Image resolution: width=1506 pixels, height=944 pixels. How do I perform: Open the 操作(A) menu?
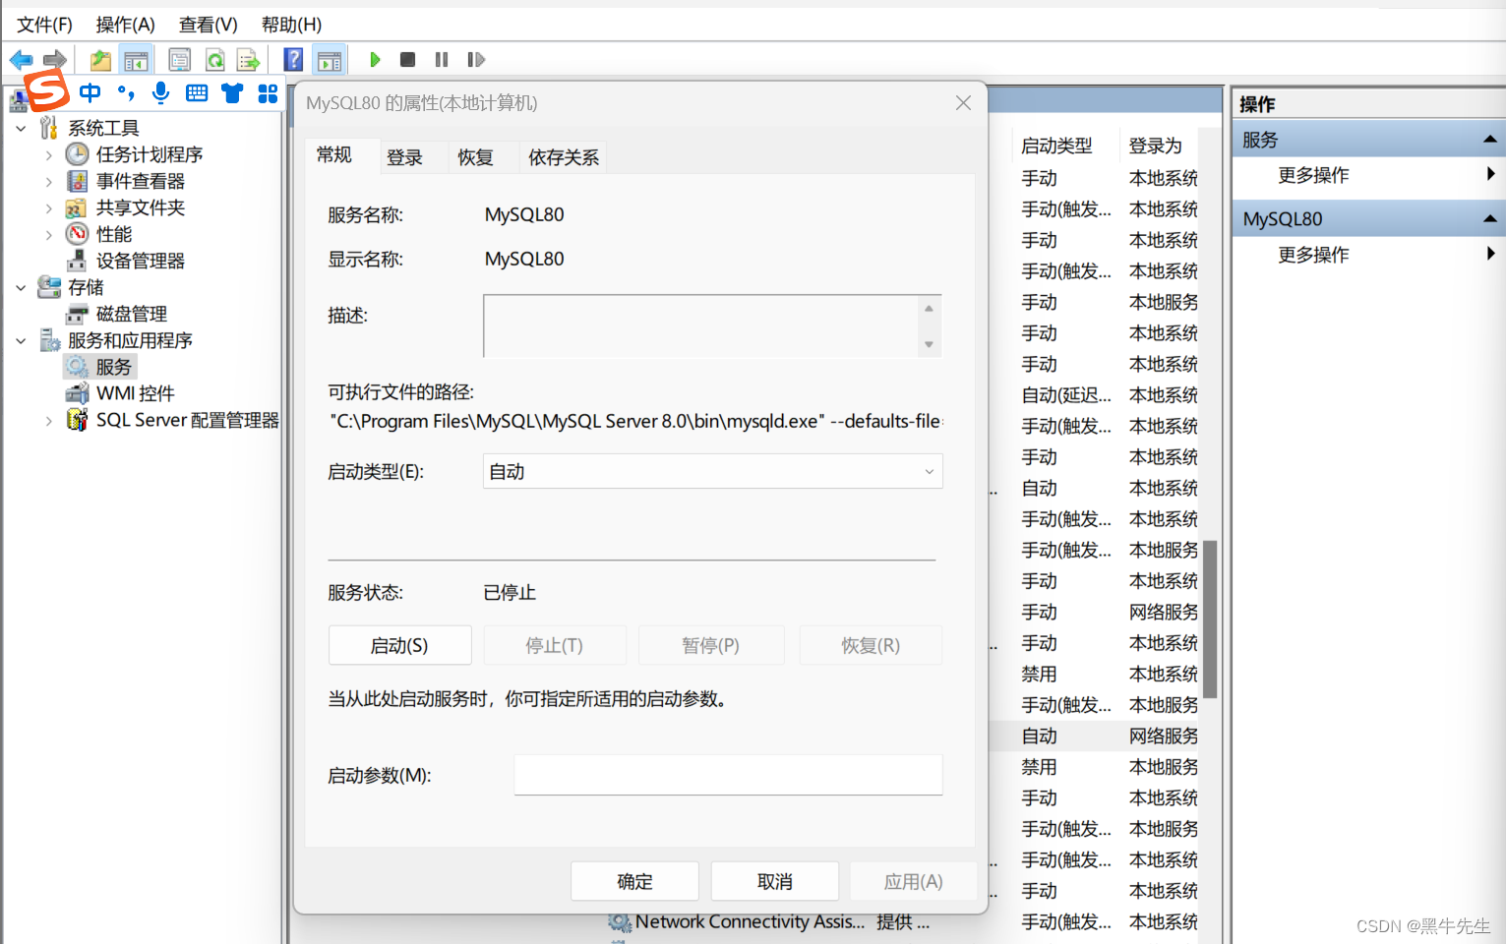point(125,25)
